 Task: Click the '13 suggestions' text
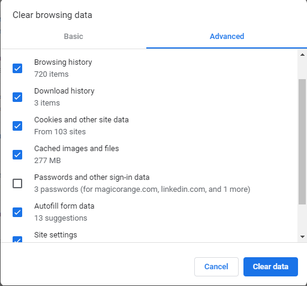(61, 218)
